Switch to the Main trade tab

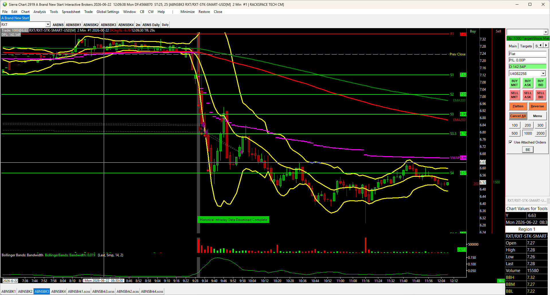(512, 46)
